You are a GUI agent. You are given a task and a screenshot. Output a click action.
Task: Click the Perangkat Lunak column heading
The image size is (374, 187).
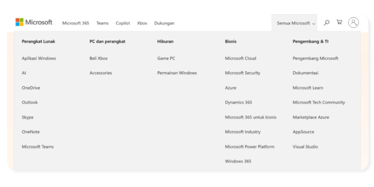(38, 42)
